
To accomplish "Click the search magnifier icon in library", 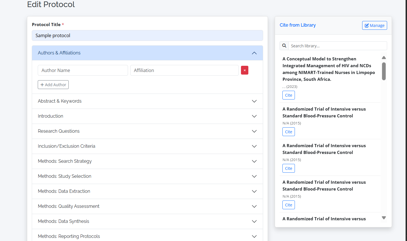I will [x=284, y=46].
